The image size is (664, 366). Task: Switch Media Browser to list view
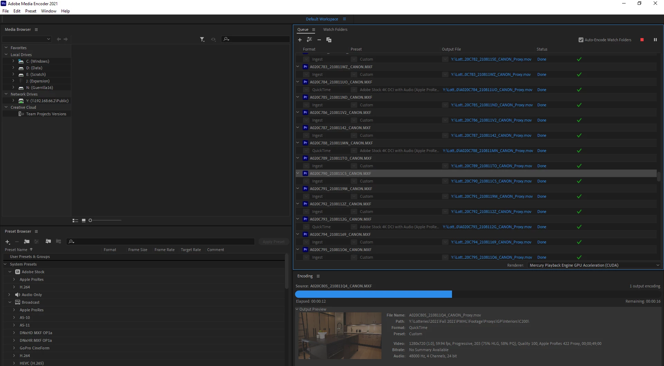[x=75, y=221]
